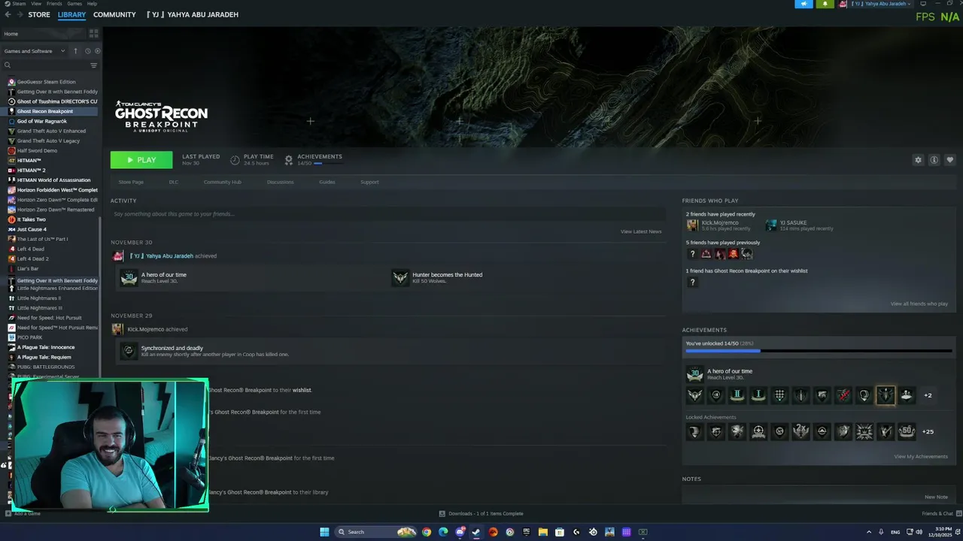
Task: Click the achievements progress bar
Action: pos(819,350)
